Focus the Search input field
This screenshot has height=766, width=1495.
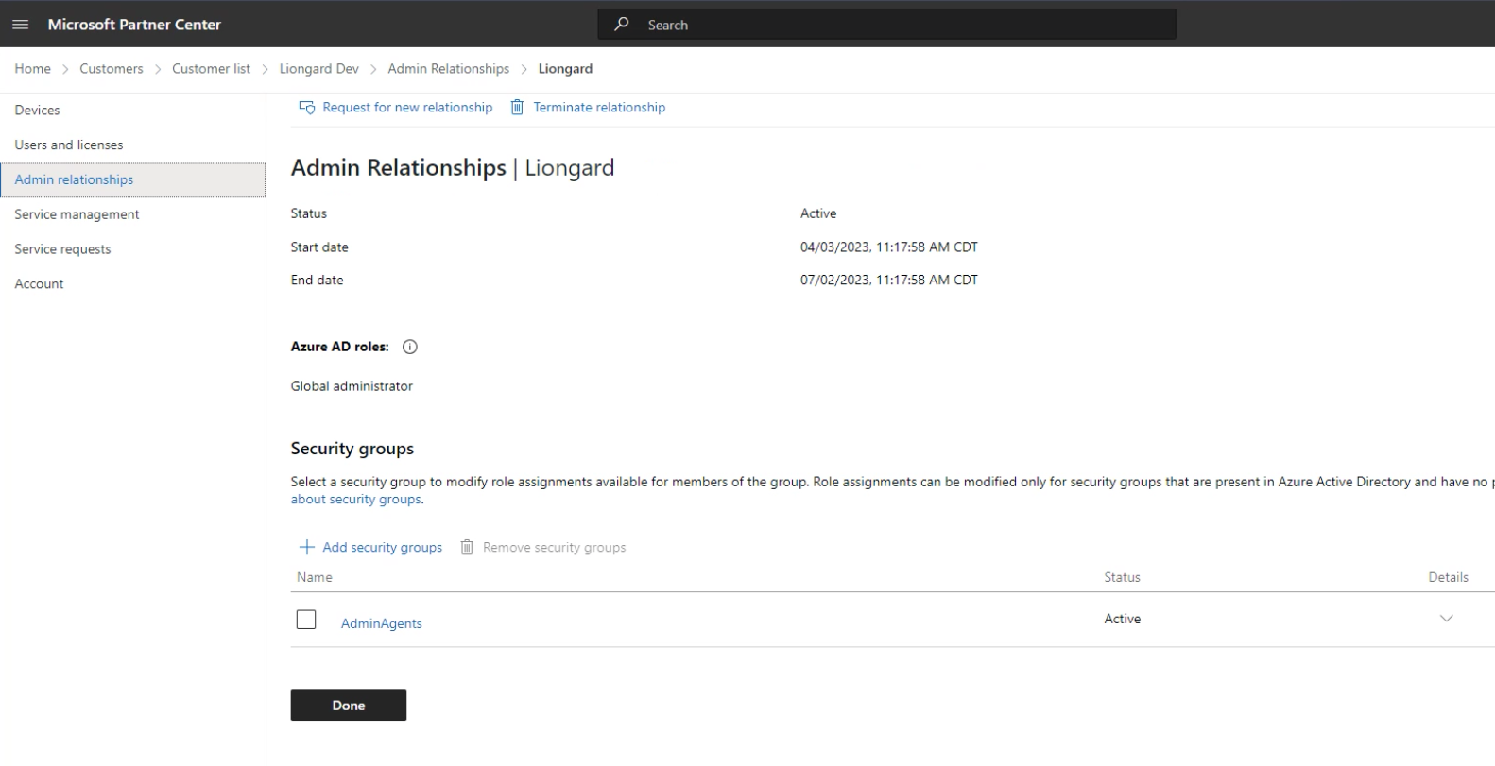[x=886, y=25]
